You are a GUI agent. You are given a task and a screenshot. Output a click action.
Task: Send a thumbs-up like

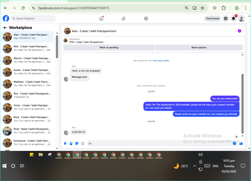[241, 143]
